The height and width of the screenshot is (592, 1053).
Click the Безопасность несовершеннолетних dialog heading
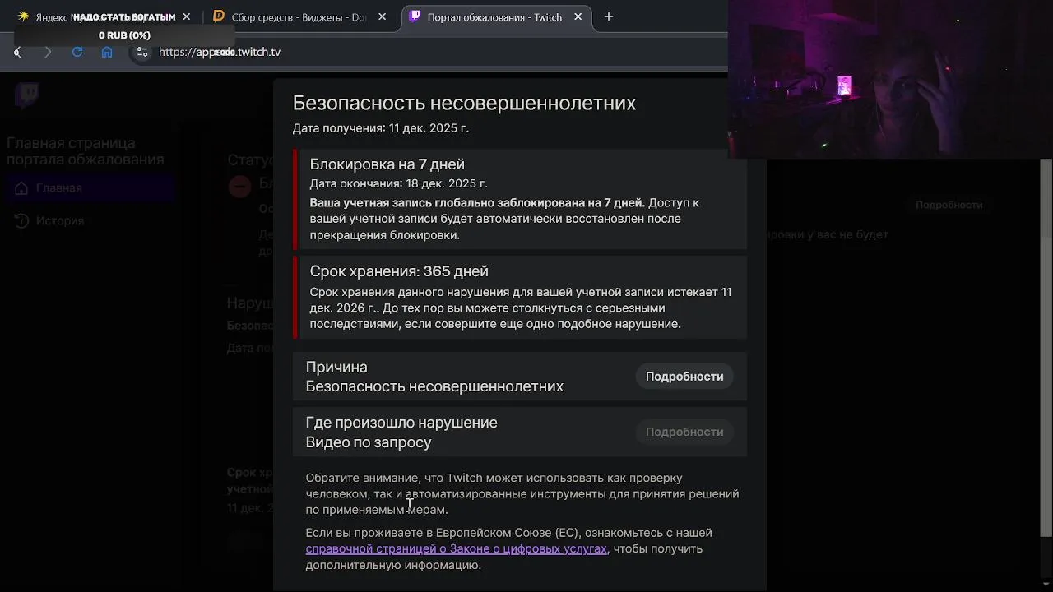[464, 103]
